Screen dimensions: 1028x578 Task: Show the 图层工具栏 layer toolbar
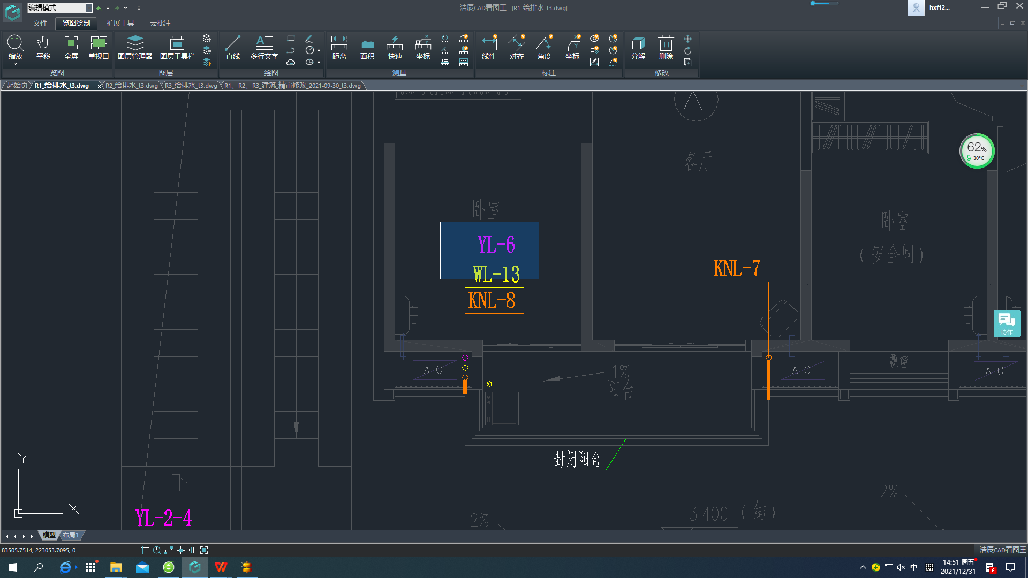[x=177, y=47]
